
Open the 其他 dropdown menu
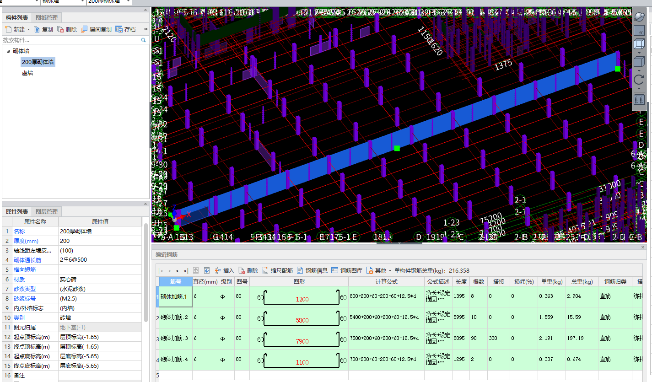pyautogui.click(x=379, y=270)
